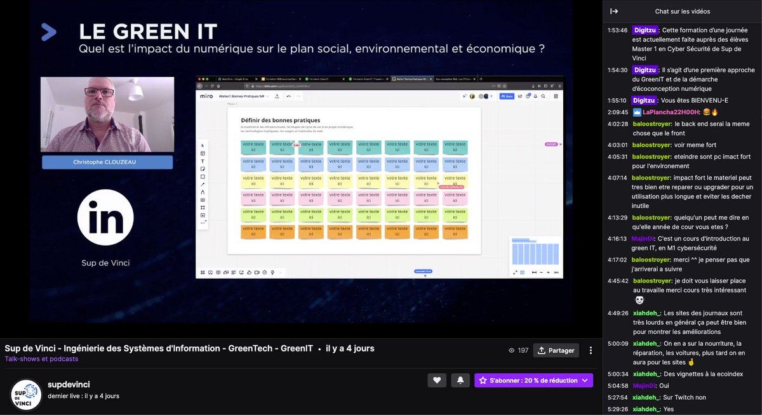Open the Sup de Vinci channel avatar

27,394
